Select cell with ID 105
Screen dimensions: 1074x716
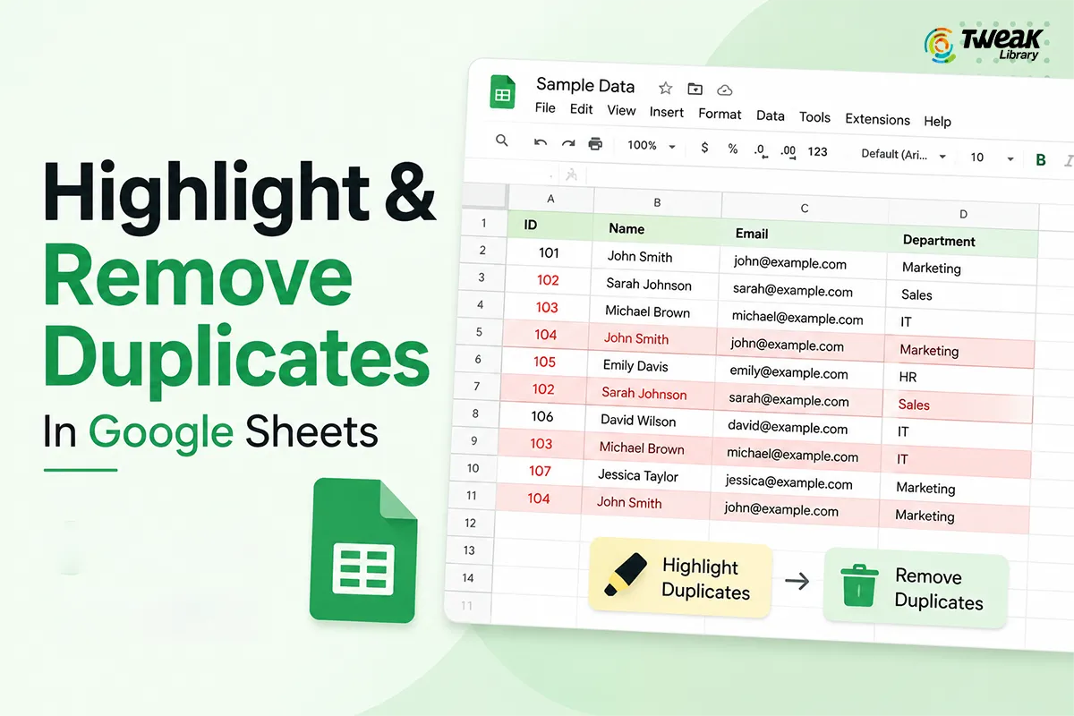pos(544,362)
